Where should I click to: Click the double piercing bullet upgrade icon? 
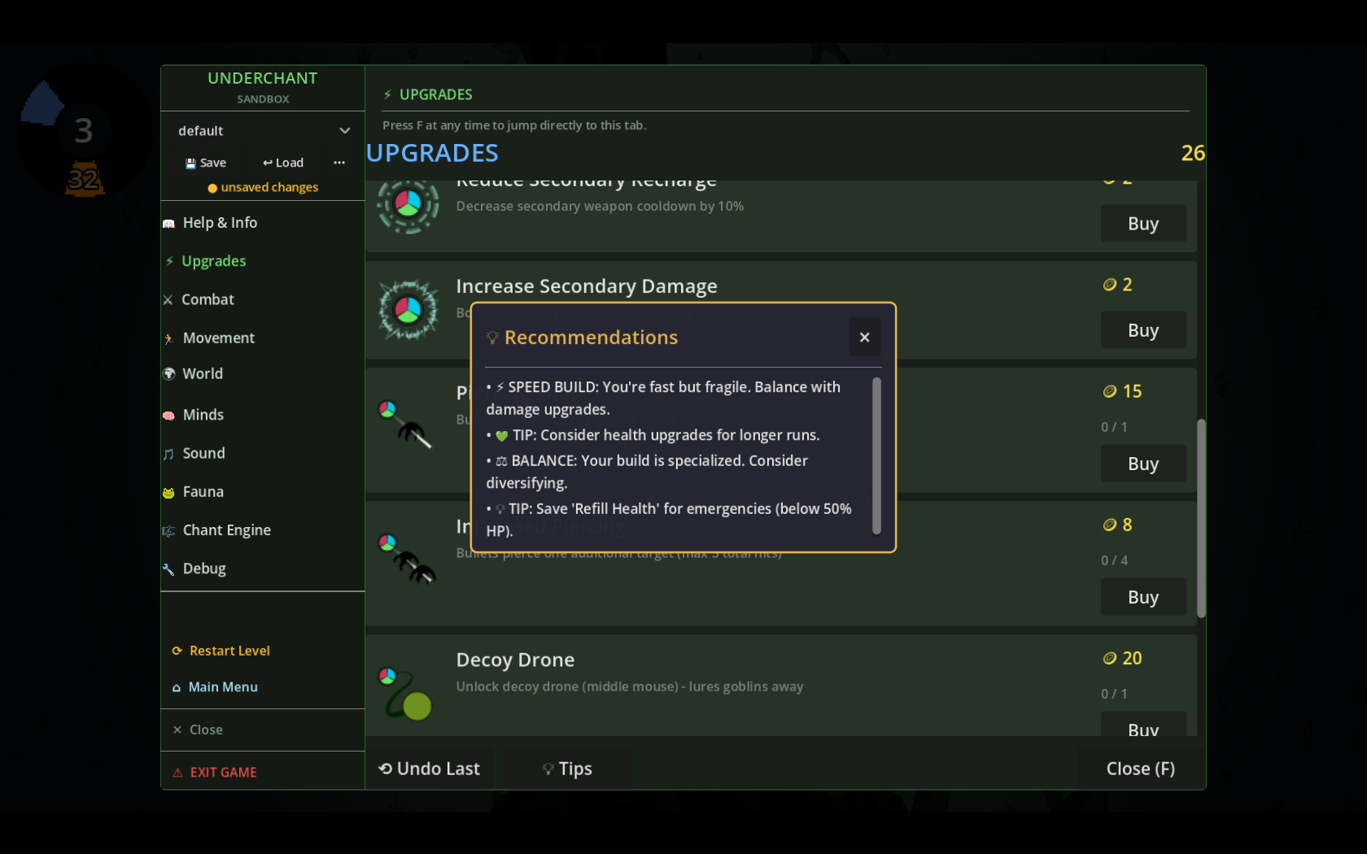407,558
